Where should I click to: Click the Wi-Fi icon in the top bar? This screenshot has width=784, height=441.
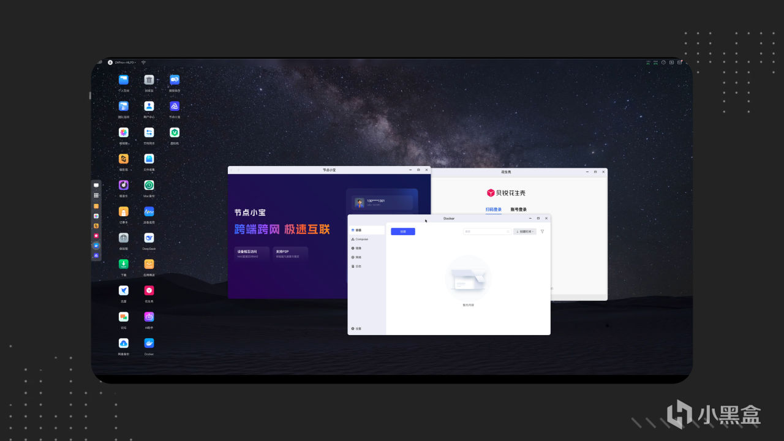(x=143, y=62)
